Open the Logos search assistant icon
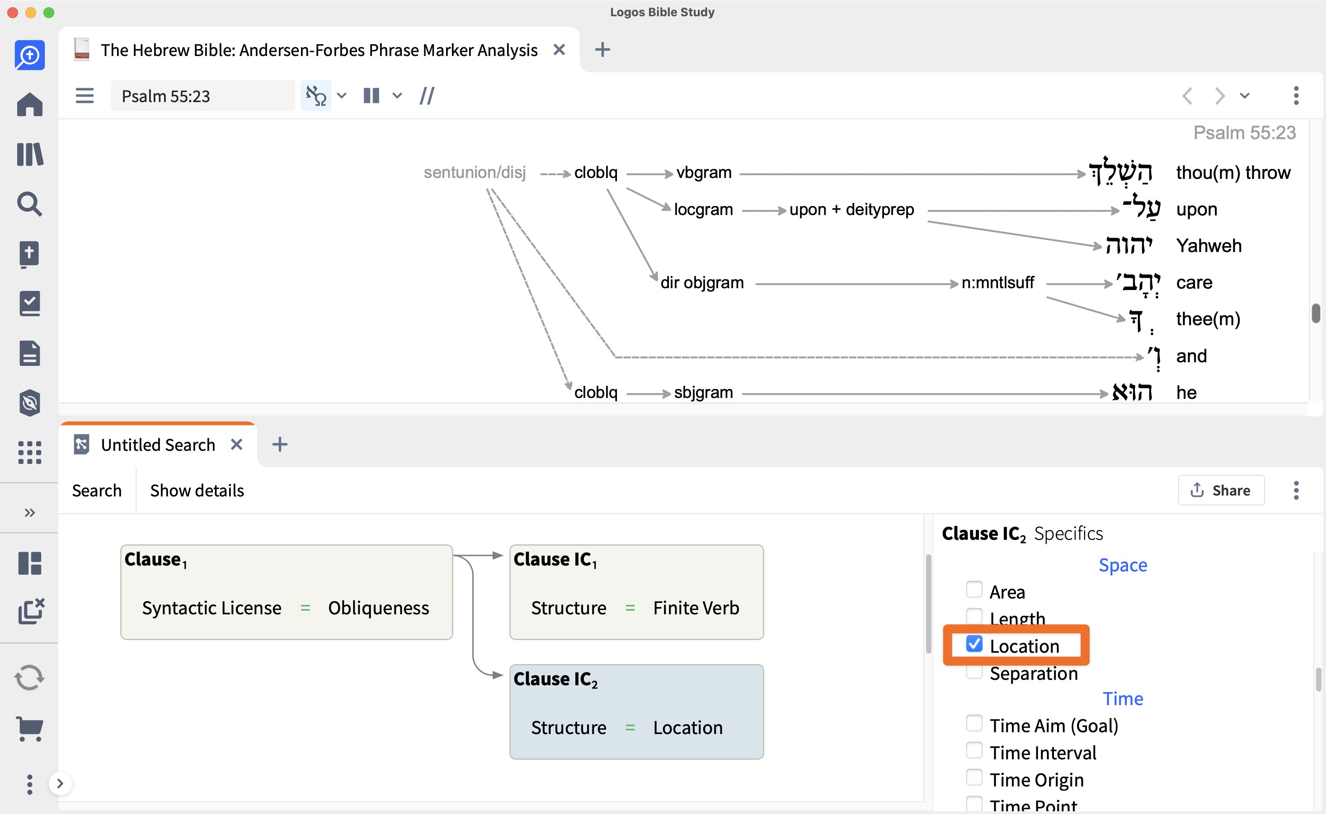The width and height of the screenshot is (1326, 814). [30, 55]
